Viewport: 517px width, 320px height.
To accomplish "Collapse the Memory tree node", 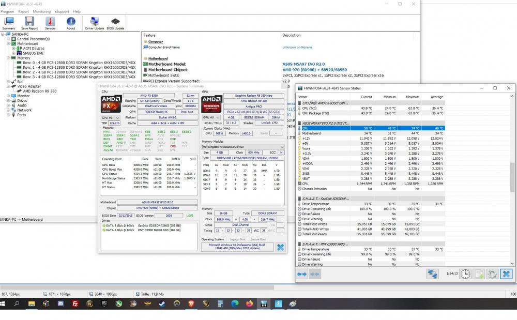I will point(8,58).
